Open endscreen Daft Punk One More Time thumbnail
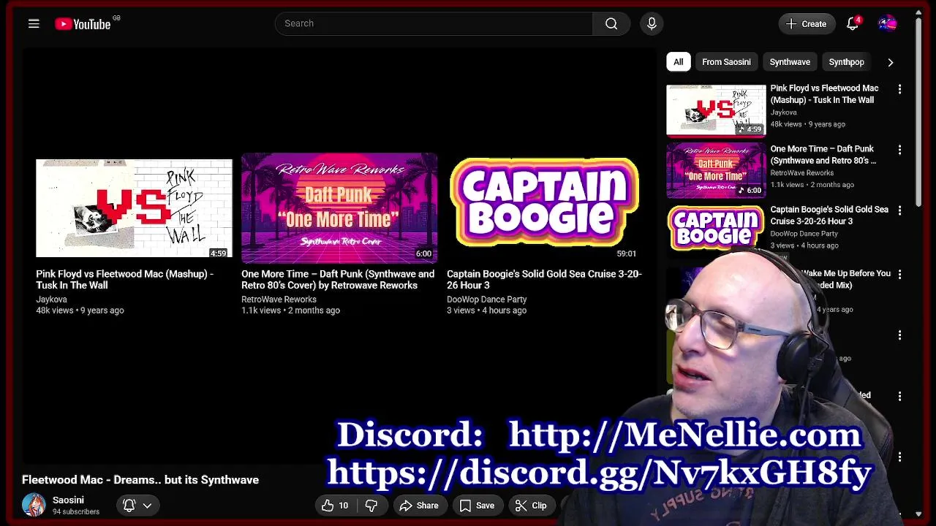The width and height of the screenshot is (936, 526). pyautogui.click(x=339, y=208)
